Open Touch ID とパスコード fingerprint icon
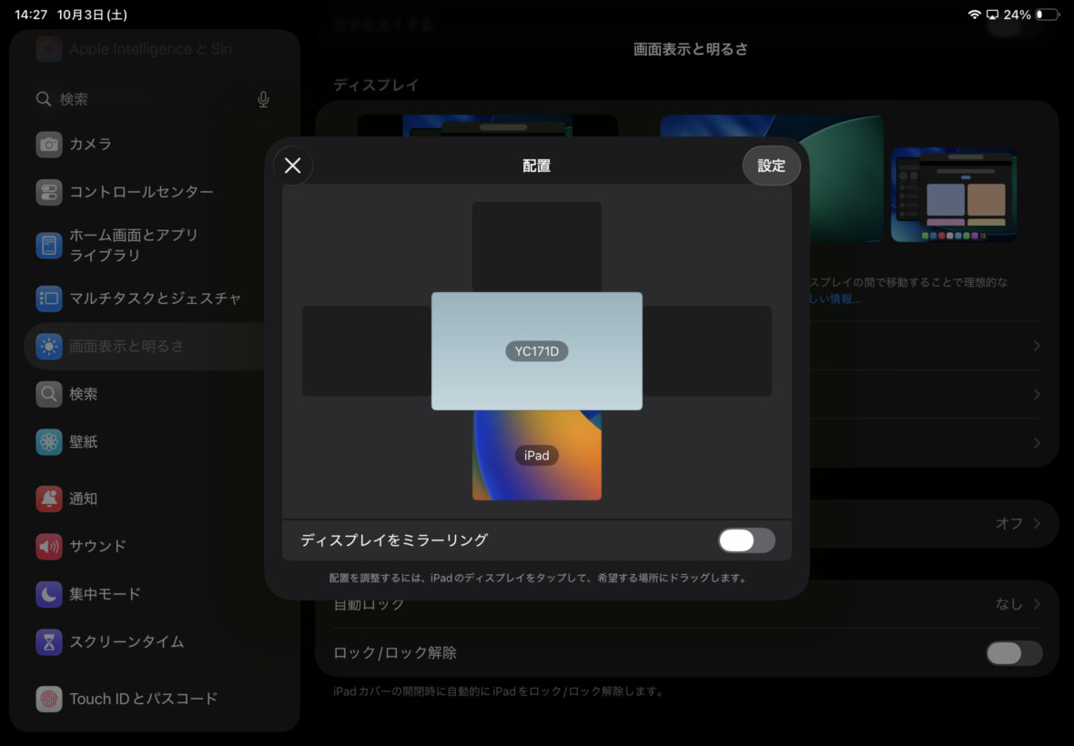 pyautogui.click(x=48, y=699)
